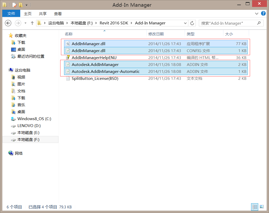Open the 本地磁盘 (E:) drive

pyautogui.click(x=28, y=132)
